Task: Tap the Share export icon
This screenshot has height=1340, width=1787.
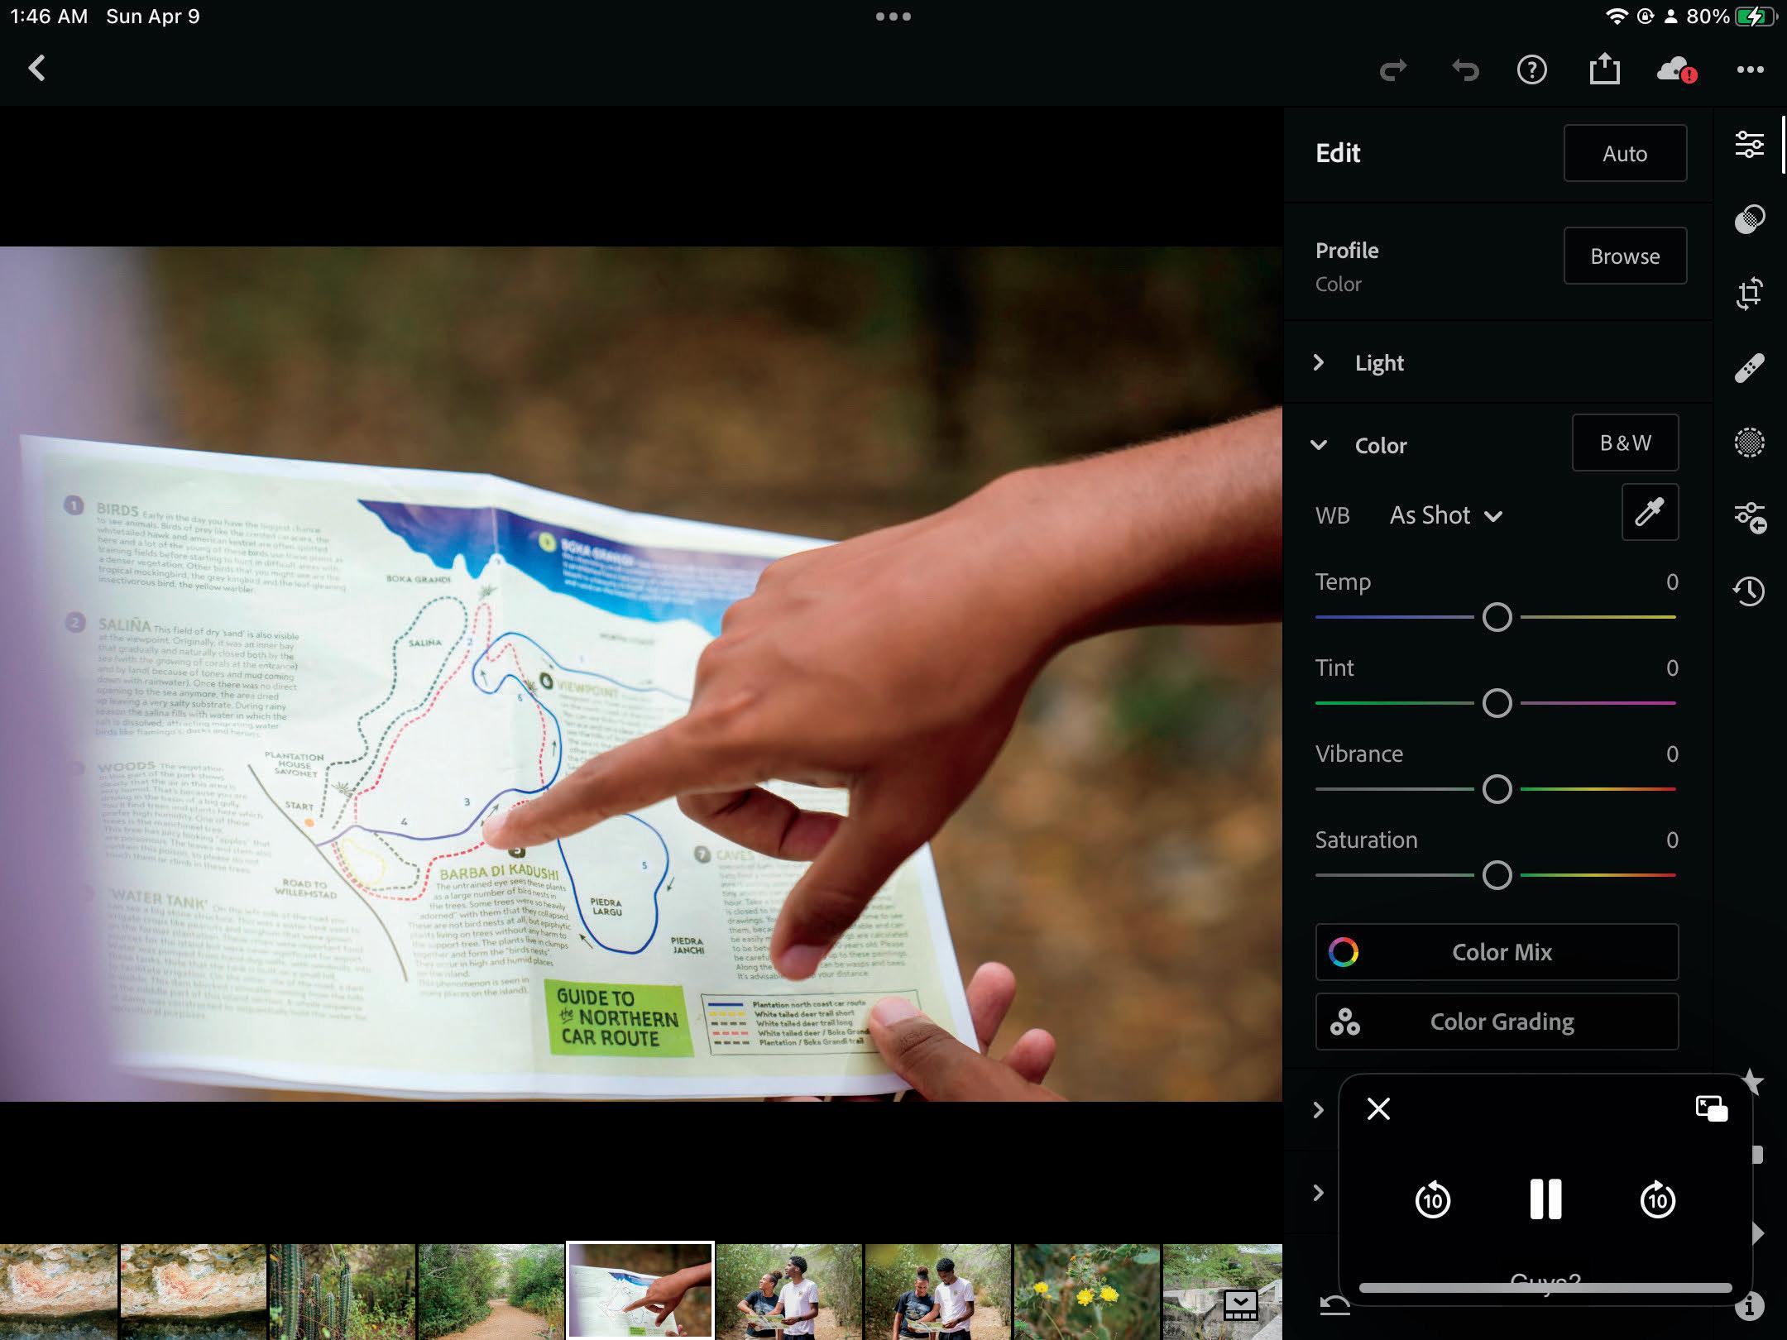Action: (1604, 69)
